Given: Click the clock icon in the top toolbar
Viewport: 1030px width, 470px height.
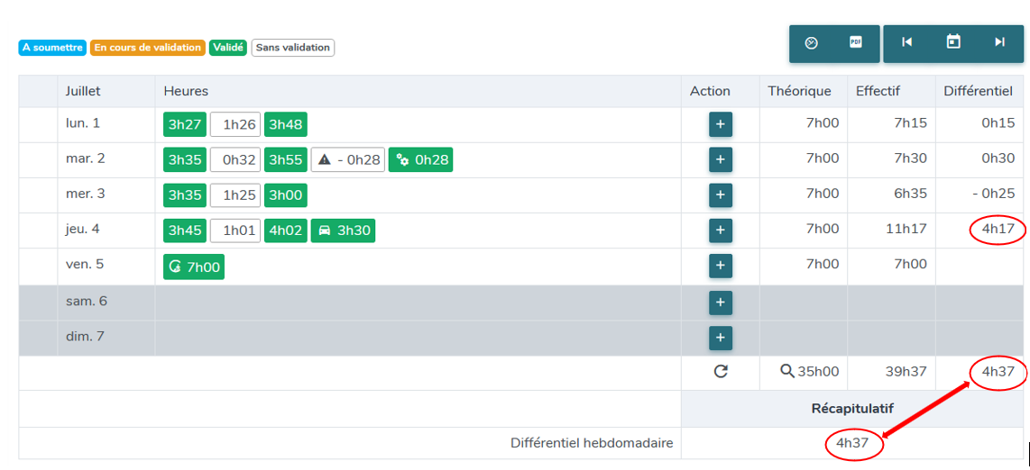Looking at the screenshot, I should point(811,43).
